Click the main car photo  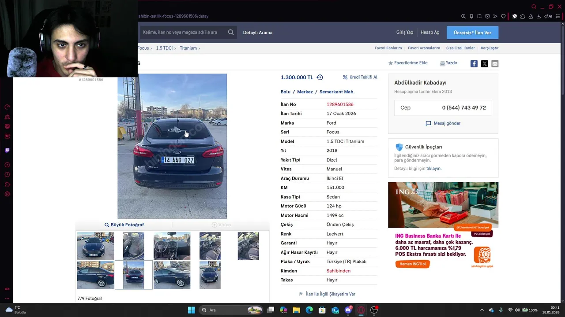pyautogui.click(x=172, y=146)
